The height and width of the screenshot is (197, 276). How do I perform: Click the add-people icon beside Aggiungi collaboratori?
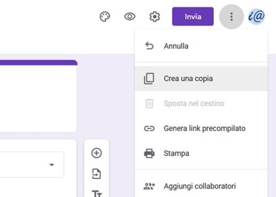[149, 186]
